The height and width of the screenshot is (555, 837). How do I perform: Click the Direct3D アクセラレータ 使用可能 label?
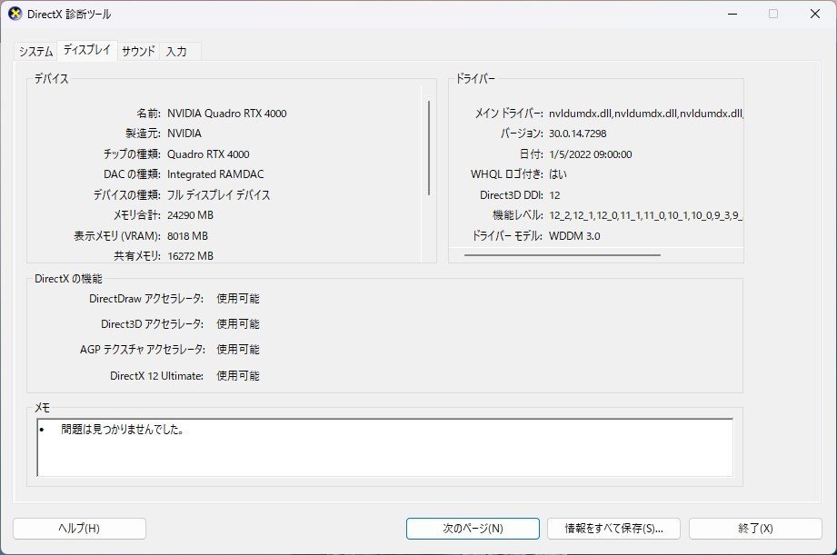point(238,323)
